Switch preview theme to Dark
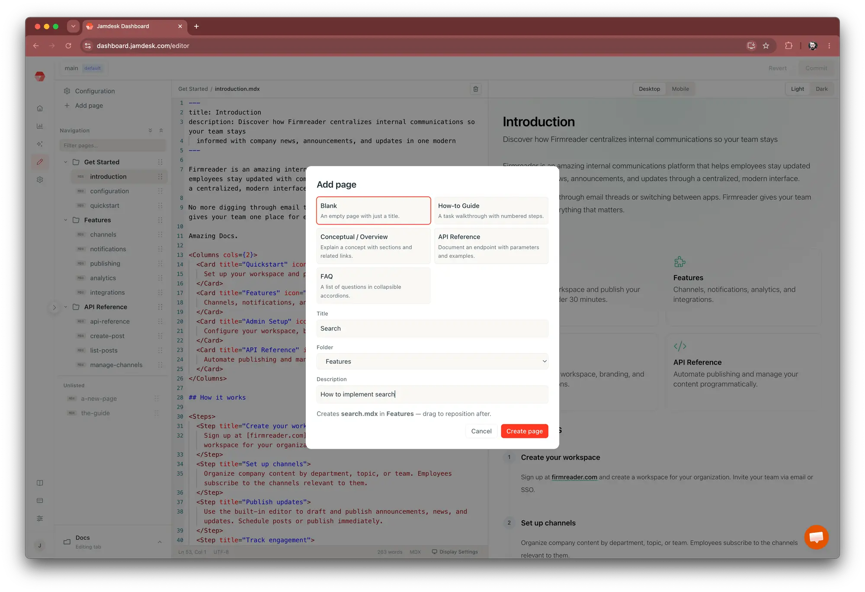The width and height of the screenshot is (865, 592). [x=822, y=89]
